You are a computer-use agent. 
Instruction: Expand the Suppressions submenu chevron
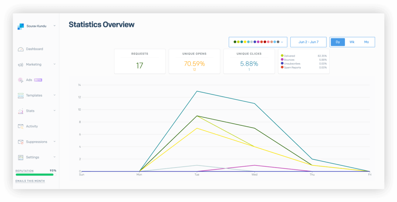tap(54, 142)
